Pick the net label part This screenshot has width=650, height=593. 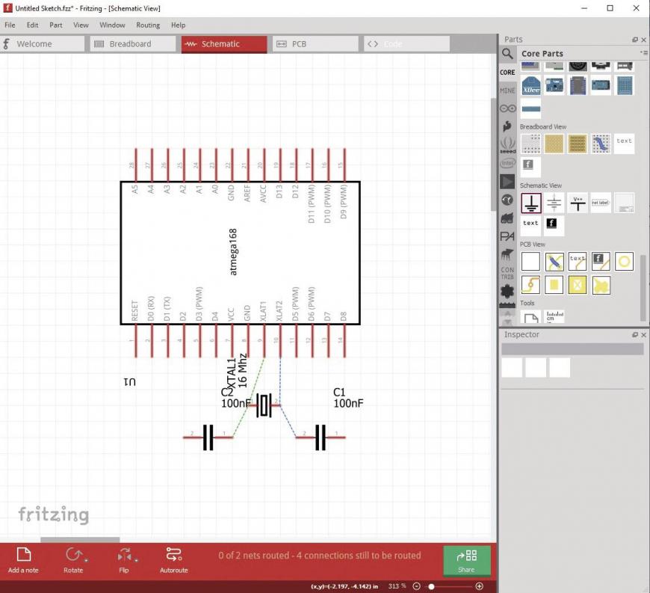coord(601,203)
